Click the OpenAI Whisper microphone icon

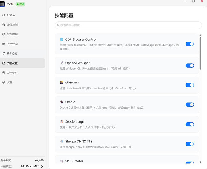(x=62, y=63)
